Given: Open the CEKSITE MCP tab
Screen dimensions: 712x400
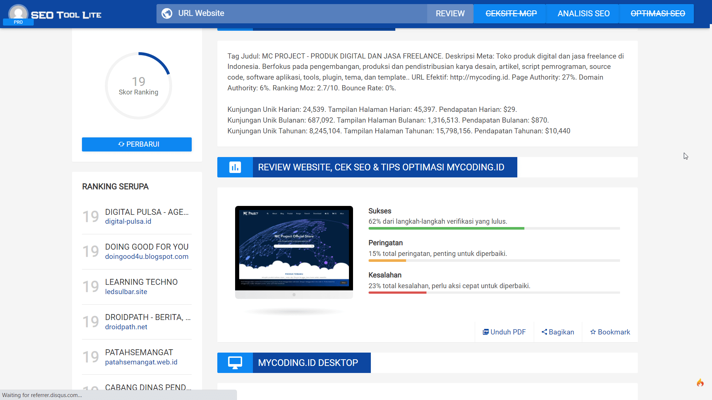Looking at the screenshot, I should coord(511,13).
